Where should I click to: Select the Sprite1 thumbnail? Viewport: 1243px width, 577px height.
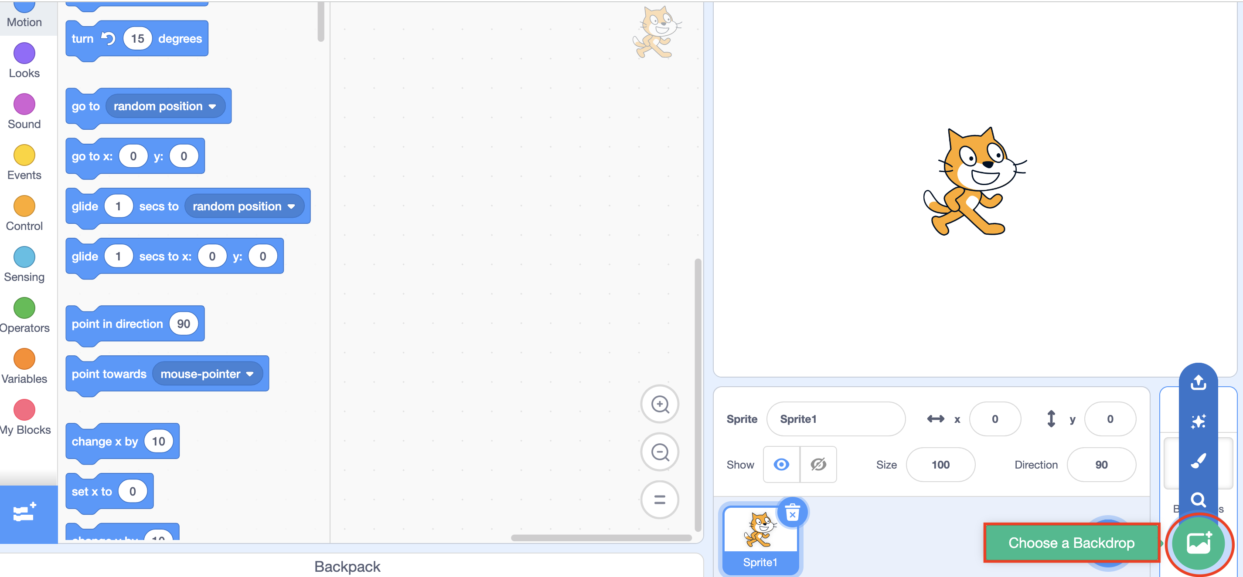(x=760, y=538)
